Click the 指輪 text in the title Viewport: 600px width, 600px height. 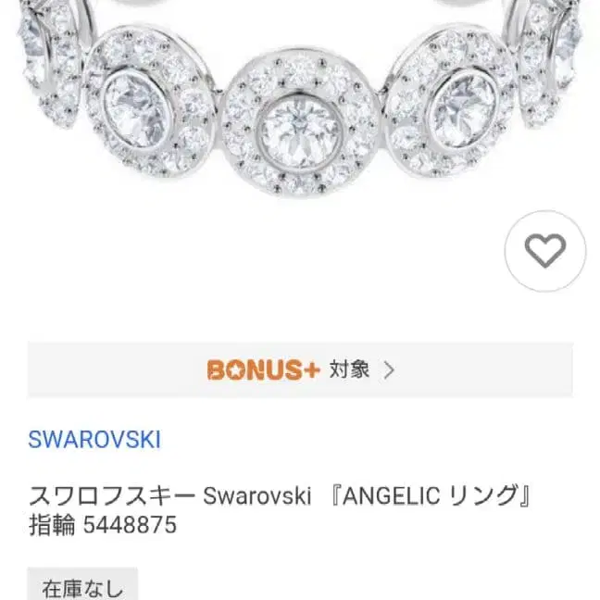click(x=52, y=525)
